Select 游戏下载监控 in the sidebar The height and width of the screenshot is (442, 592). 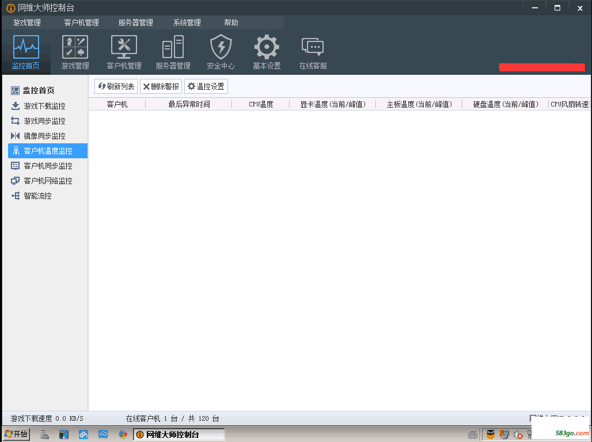click(39, 106)
